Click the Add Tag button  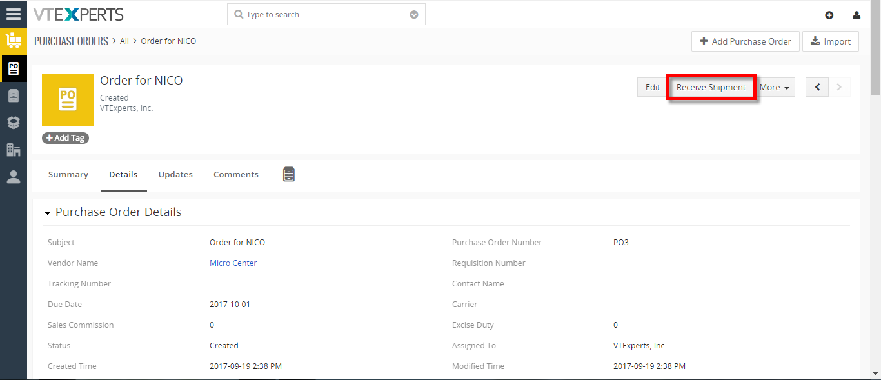pos(65,138)
